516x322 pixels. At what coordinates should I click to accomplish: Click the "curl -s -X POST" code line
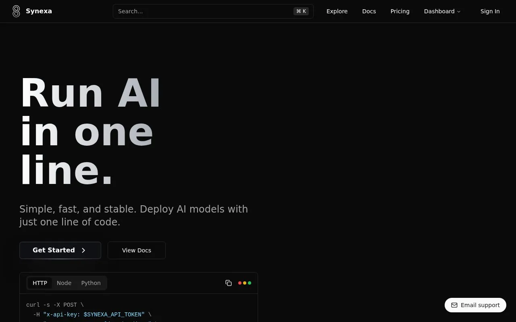click(x=55, y=305)
